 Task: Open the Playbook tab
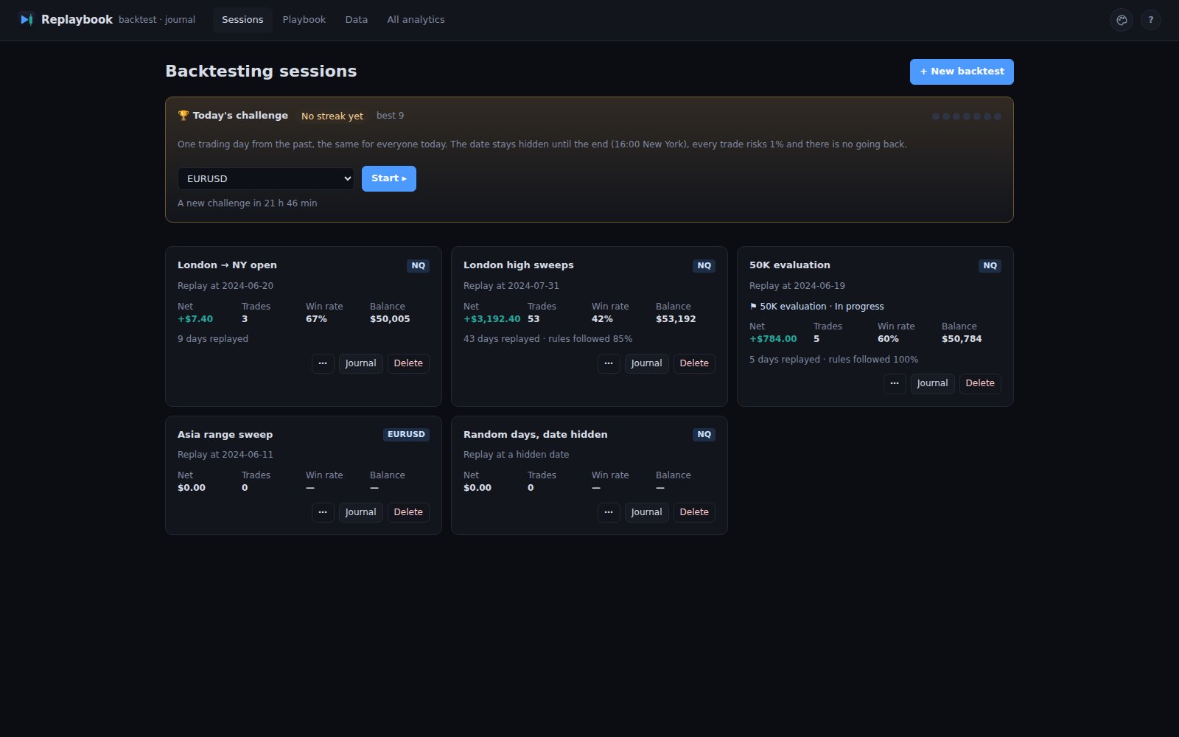(304, 20)
